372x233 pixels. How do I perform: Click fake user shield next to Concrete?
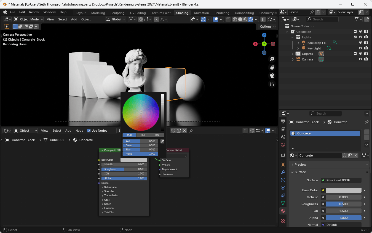click(344, 155)
